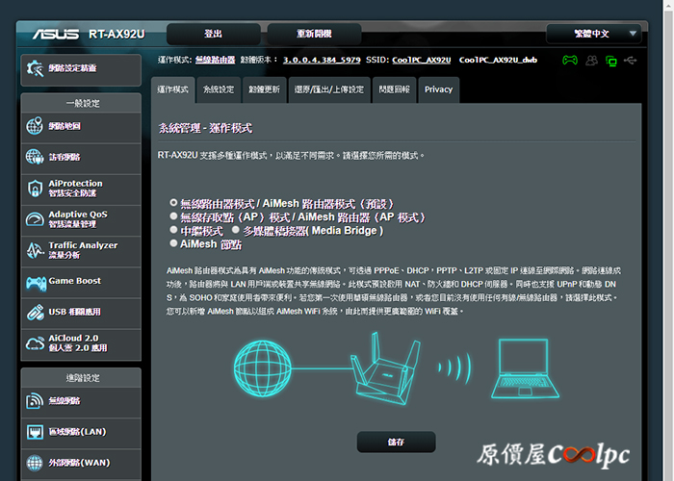The width and height of the screenshot is (674, 481).
Task: Click the green network clients status icon
Action: pos(610,61)
